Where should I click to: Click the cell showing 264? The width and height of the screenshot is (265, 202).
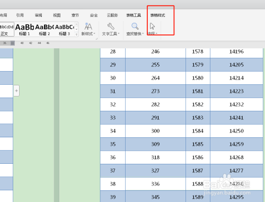155,78
